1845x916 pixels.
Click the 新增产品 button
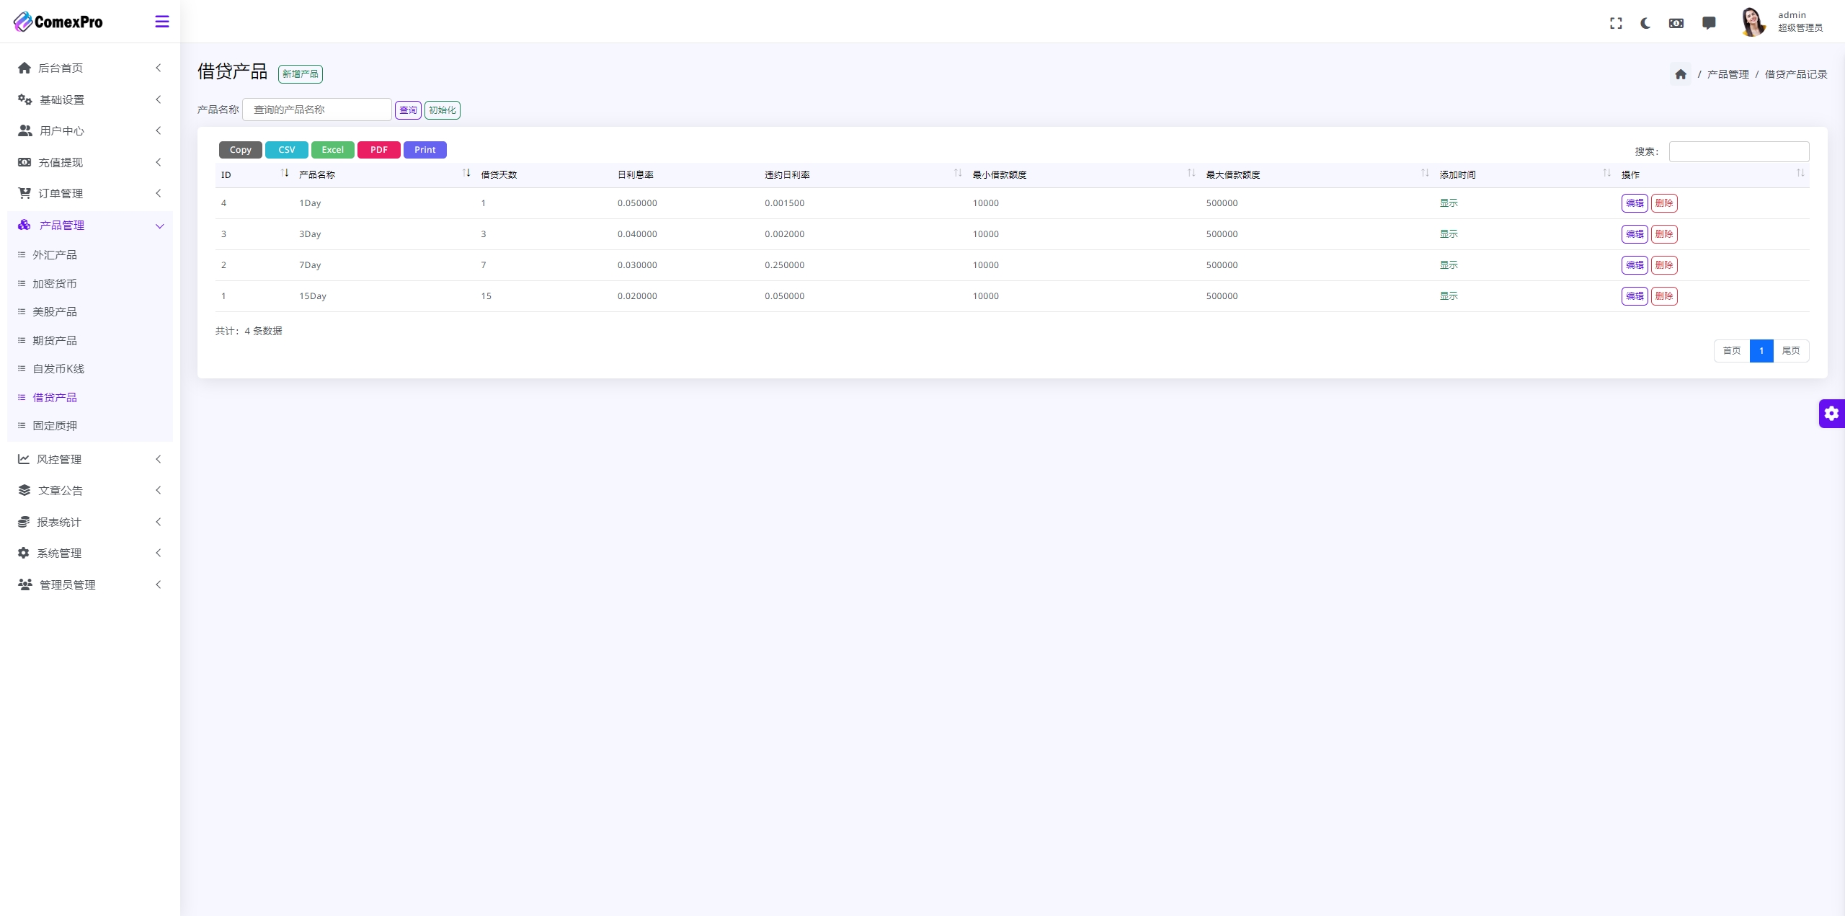(299, 73)
